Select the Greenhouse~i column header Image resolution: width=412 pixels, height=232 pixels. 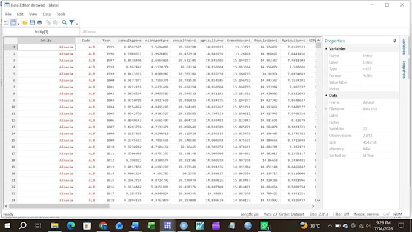(239, 41)
